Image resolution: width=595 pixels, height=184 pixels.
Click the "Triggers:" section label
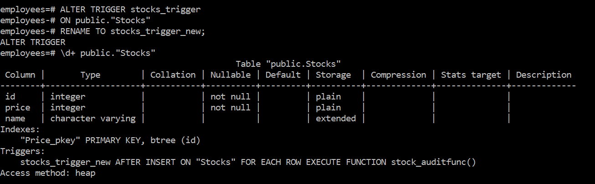coord(23,151)
